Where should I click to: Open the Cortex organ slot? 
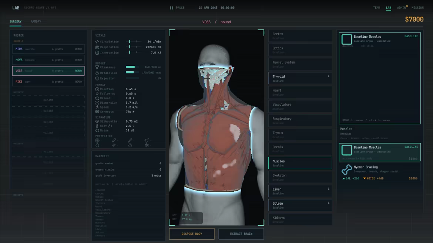pos(300,36)
